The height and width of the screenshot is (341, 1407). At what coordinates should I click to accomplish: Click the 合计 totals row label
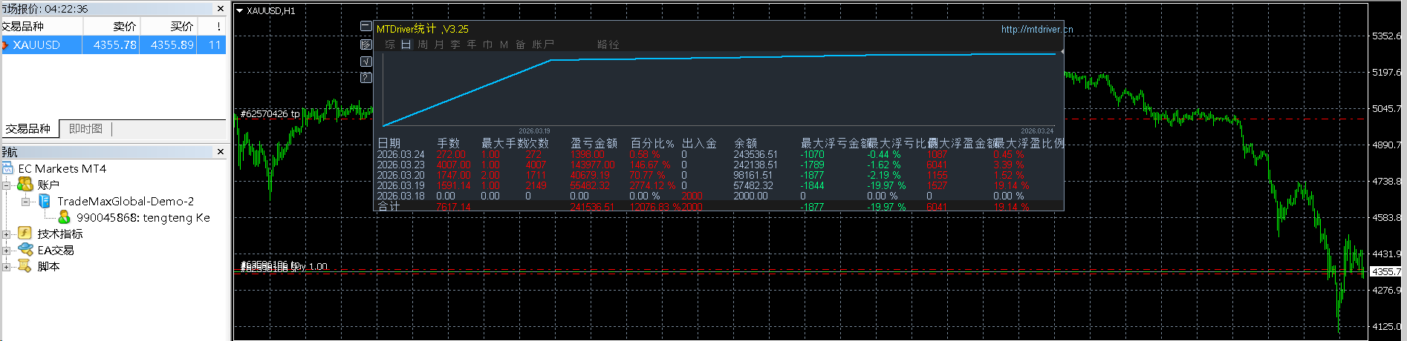[x=389, y=207]
